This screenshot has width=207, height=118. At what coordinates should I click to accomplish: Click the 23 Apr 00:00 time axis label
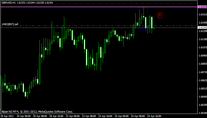coord(73,116)
